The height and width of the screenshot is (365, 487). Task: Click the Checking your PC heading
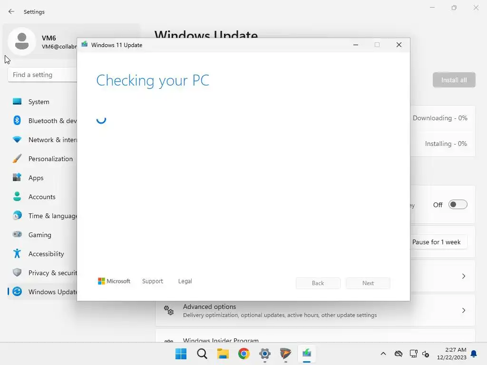tap(153, 80)
